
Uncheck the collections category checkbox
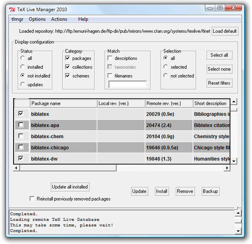(x=68, y=67)
